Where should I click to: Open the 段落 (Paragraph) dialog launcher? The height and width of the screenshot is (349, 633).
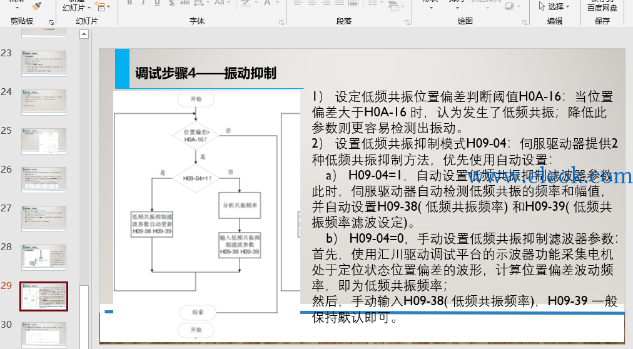(407, 23)
